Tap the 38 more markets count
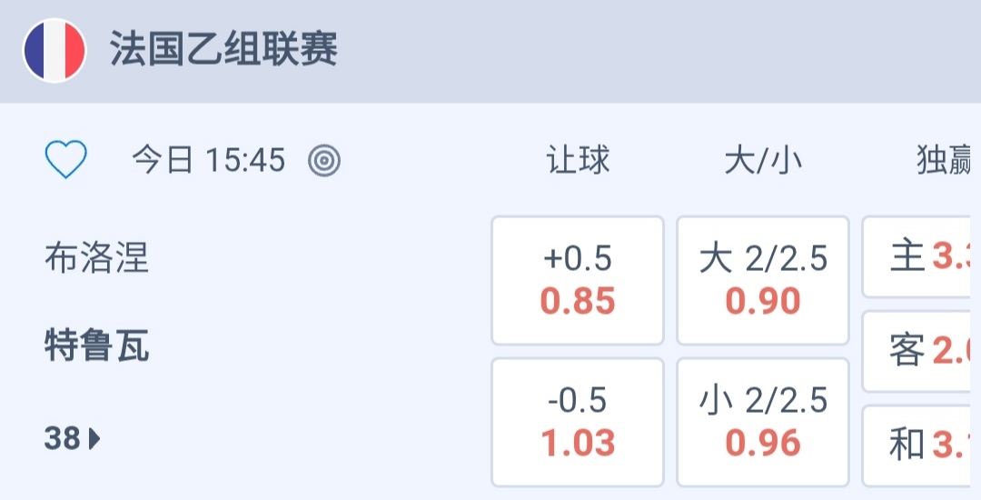The image size is (981, 500). [63, 439]
